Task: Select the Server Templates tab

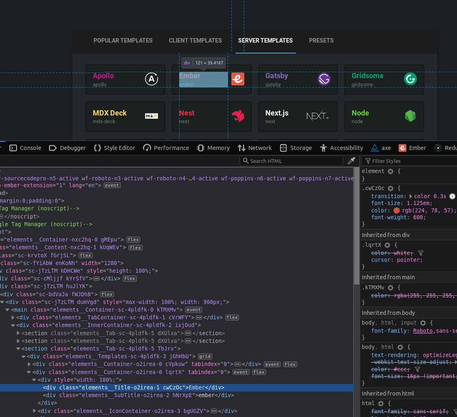Action: (265, 41)
